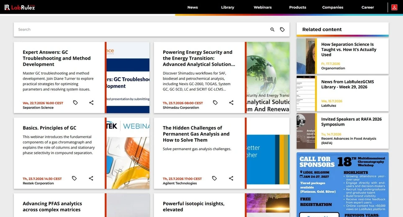
Task: Click Shimadzu Corporation company name
Action: (x=181, y=108)
